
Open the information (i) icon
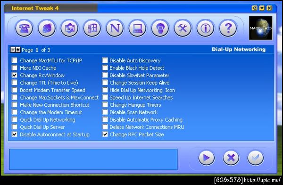coord(206,28)
